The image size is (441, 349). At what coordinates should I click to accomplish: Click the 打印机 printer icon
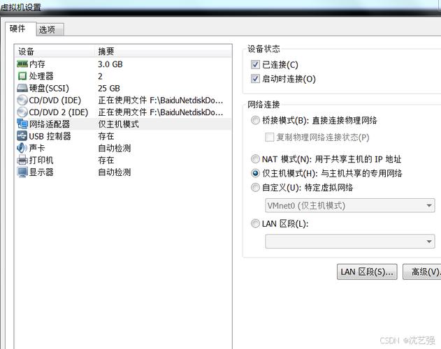click(x=22, y=161)
